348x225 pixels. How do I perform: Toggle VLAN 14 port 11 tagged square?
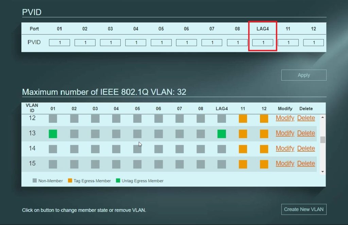click(x=243, y=149)
